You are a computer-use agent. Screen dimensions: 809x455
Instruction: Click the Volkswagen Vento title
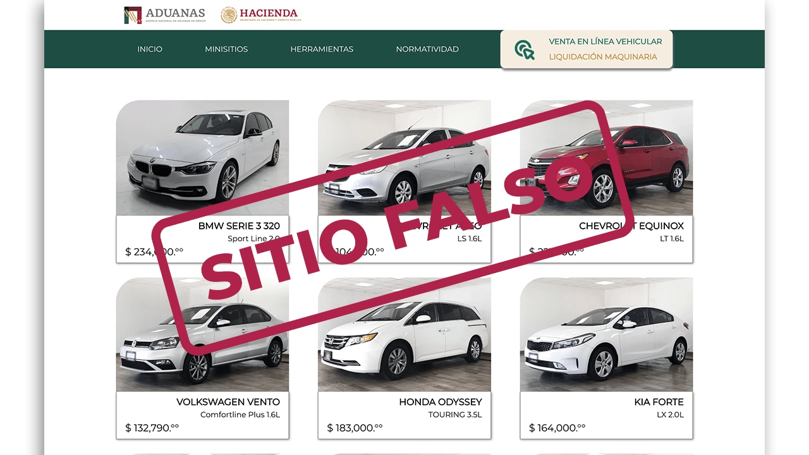click(x=228, y=402)
